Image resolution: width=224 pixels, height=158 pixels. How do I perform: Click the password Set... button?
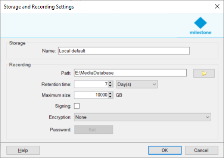94,129
